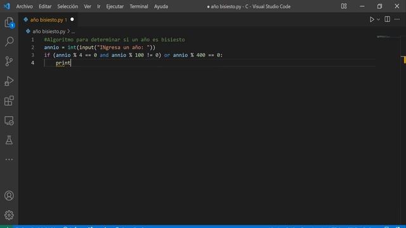Click the VS Code logo icon

pyautogui.click(x=7, y=6)
